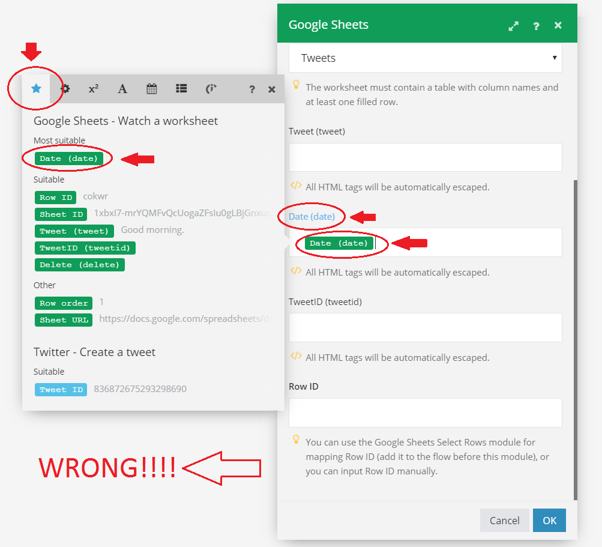Click the mapping panel help icon
Screen dimensions: 602x547
click(x=252, y=89)
